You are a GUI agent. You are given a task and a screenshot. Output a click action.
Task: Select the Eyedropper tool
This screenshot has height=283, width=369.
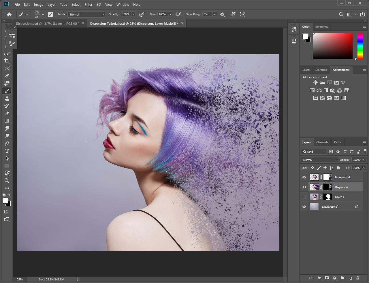pos(7,76)
